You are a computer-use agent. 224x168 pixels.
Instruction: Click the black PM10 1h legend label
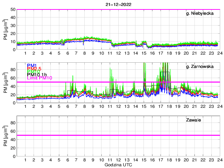[x=37, y=73]
